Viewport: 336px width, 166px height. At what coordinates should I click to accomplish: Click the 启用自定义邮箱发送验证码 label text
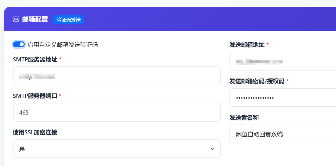click(x=63, y=45)
